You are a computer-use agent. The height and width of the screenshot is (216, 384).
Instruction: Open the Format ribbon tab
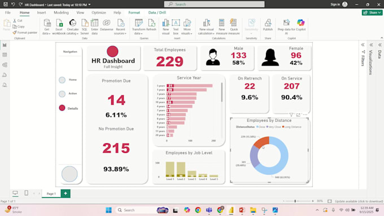[x=134, y=12]
